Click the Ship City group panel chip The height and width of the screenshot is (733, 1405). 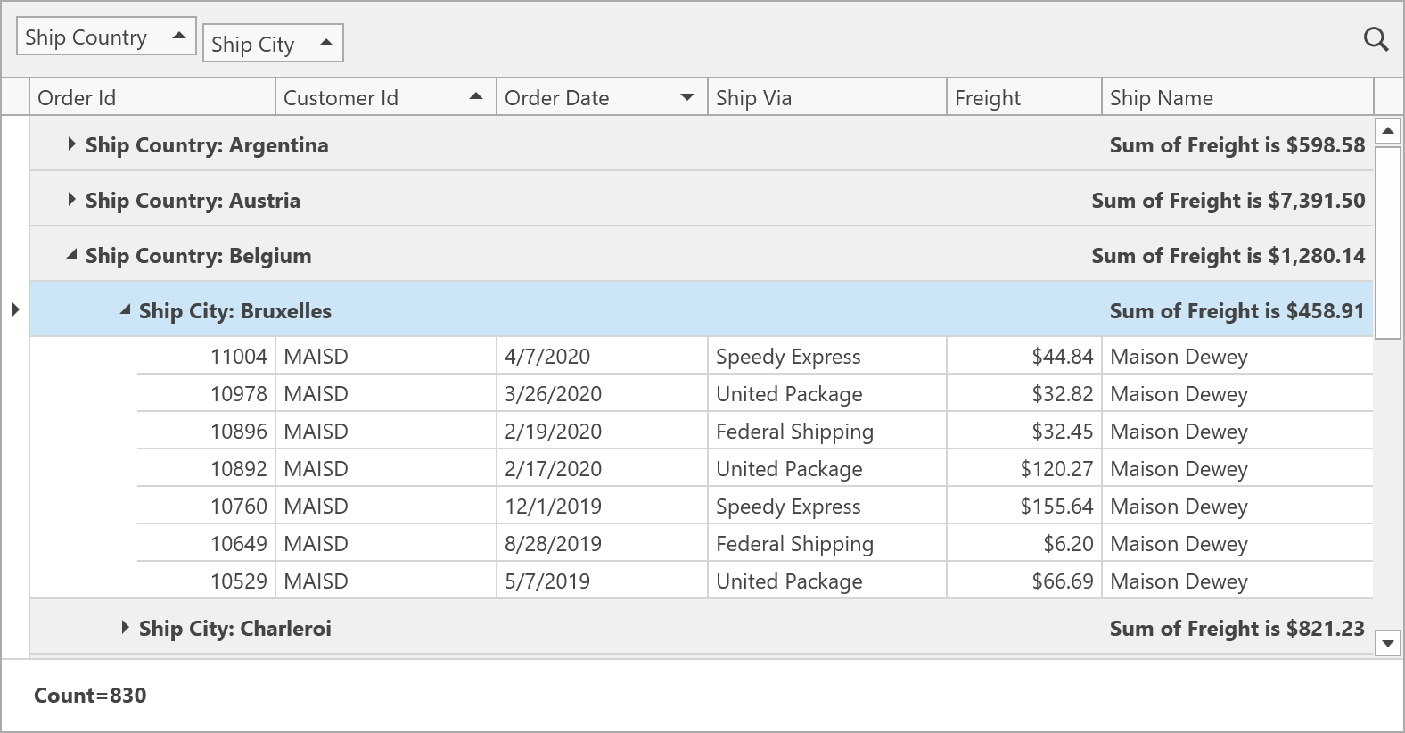click(272, 44)
